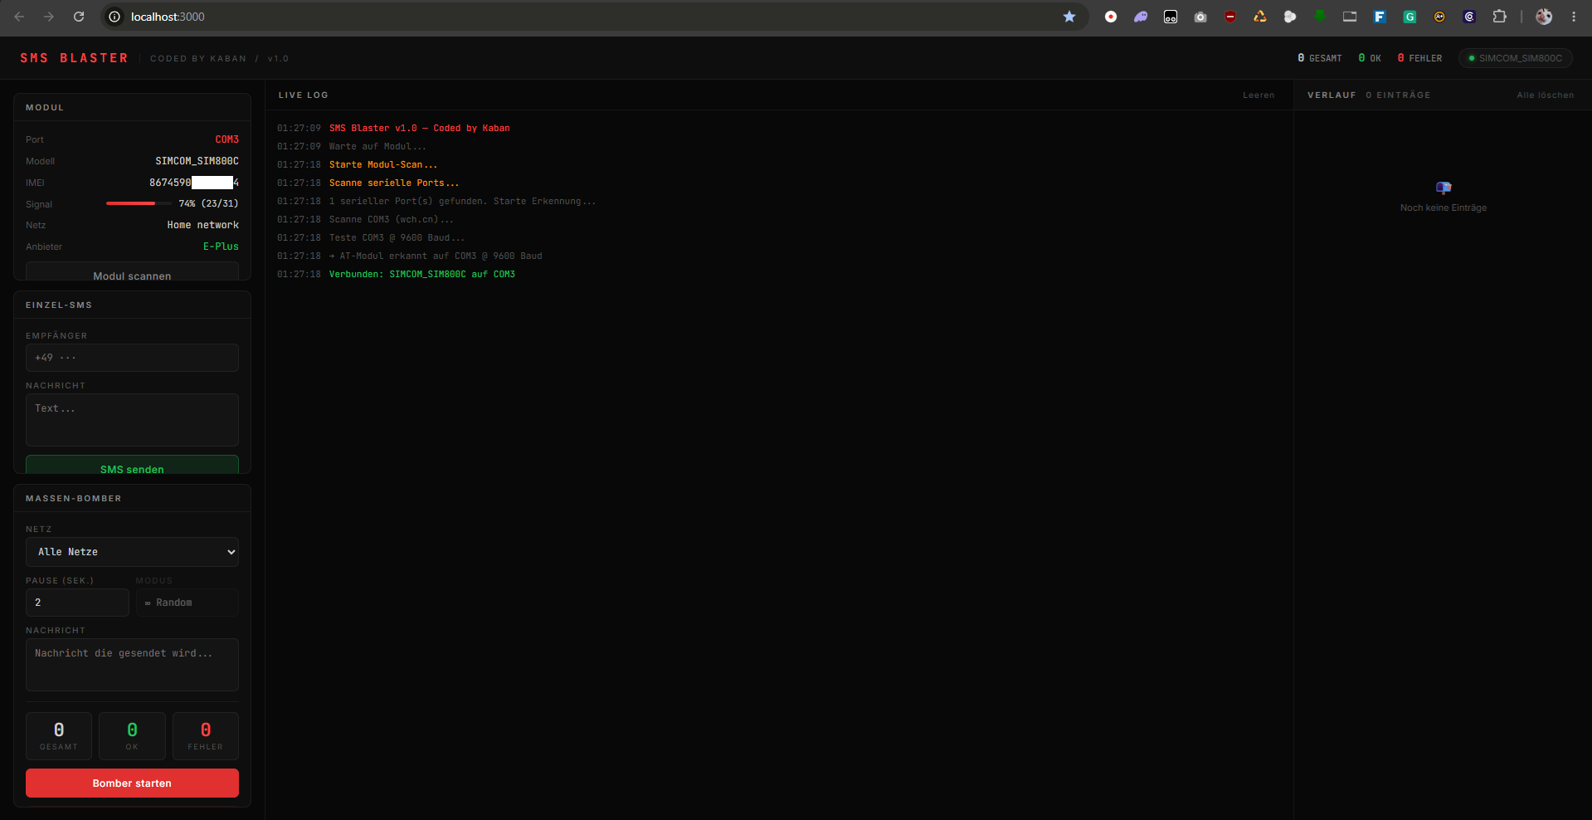Image resolution: width=1592 pixels, height=820 pixels.
Task: Click the mailbox icon in Verlauf panel
Action: [1444, 188]
